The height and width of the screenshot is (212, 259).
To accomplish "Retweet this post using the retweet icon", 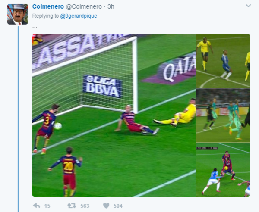I will point(72,206).
